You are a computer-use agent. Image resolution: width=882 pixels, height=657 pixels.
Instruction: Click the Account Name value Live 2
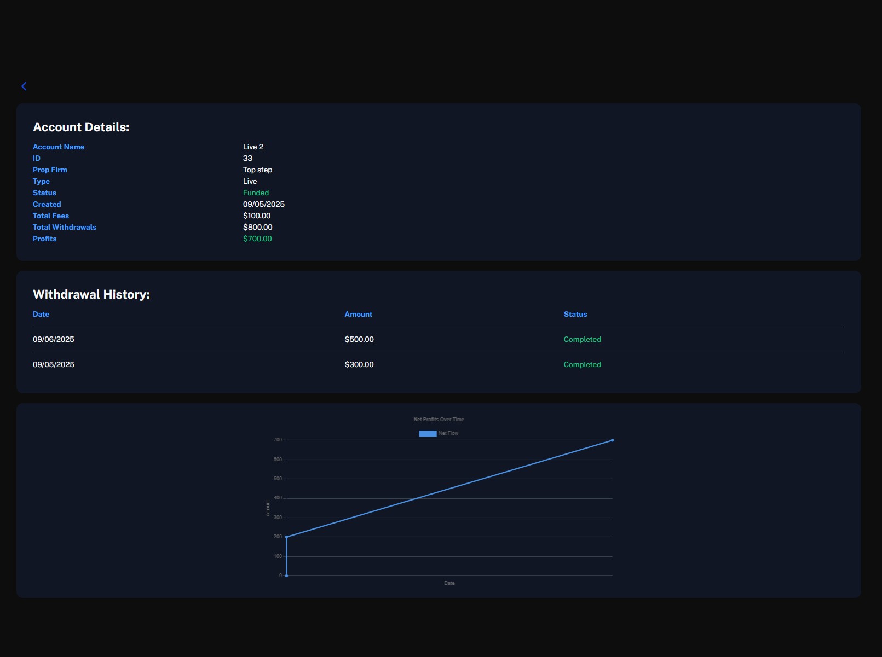[x=253, y=147]
